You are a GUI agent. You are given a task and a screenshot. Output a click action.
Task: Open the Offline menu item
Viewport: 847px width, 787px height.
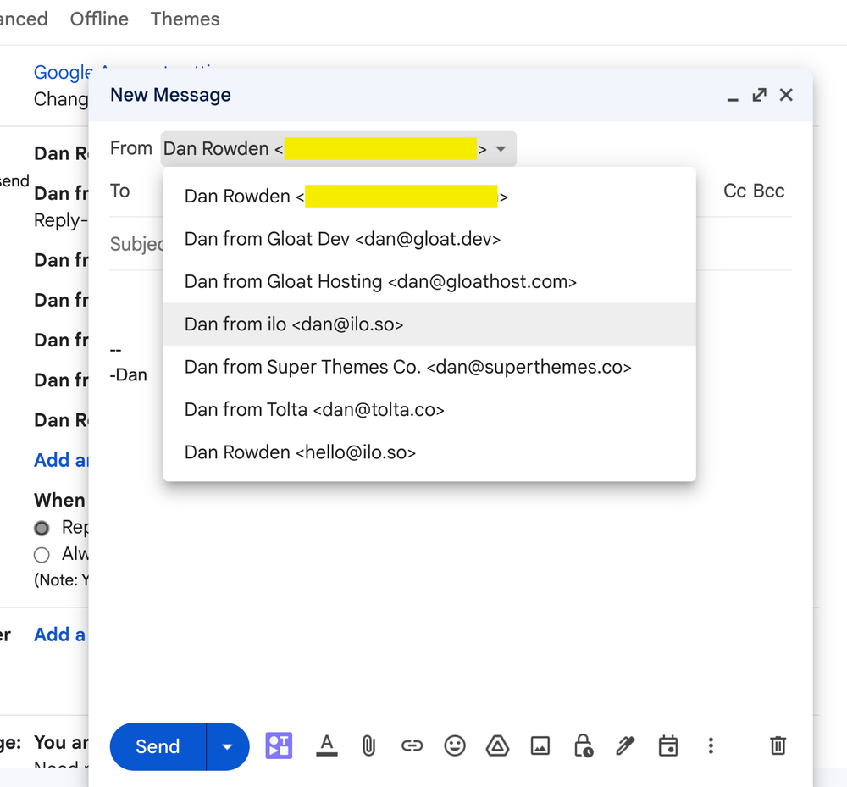click(x=98, y=19)
